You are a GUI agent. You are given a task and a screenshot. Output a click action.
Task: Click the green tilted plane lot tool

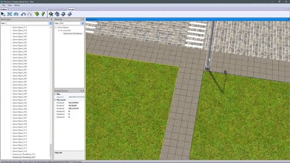pyautogui.click(x=37, y=14)
